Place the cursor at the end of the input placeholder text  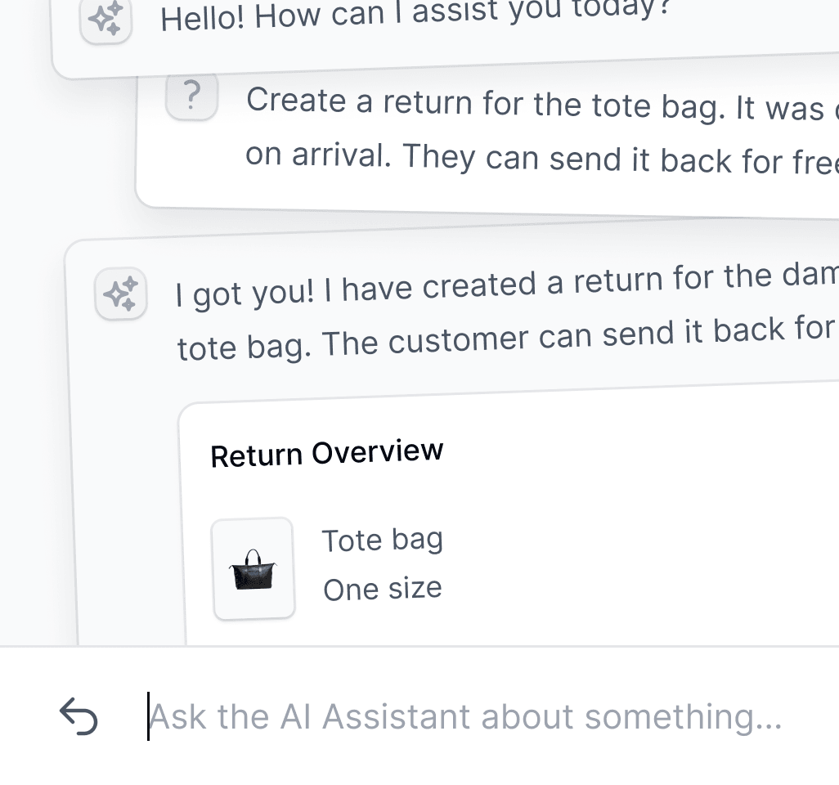[x=783, y=716]
